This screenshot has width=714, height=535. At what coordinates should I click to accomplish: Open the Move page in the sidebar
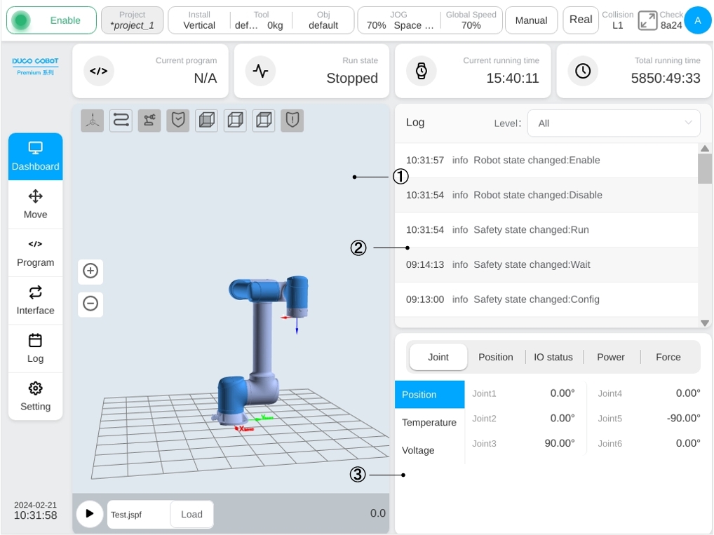pyautogui.click(x=36, y=205)
